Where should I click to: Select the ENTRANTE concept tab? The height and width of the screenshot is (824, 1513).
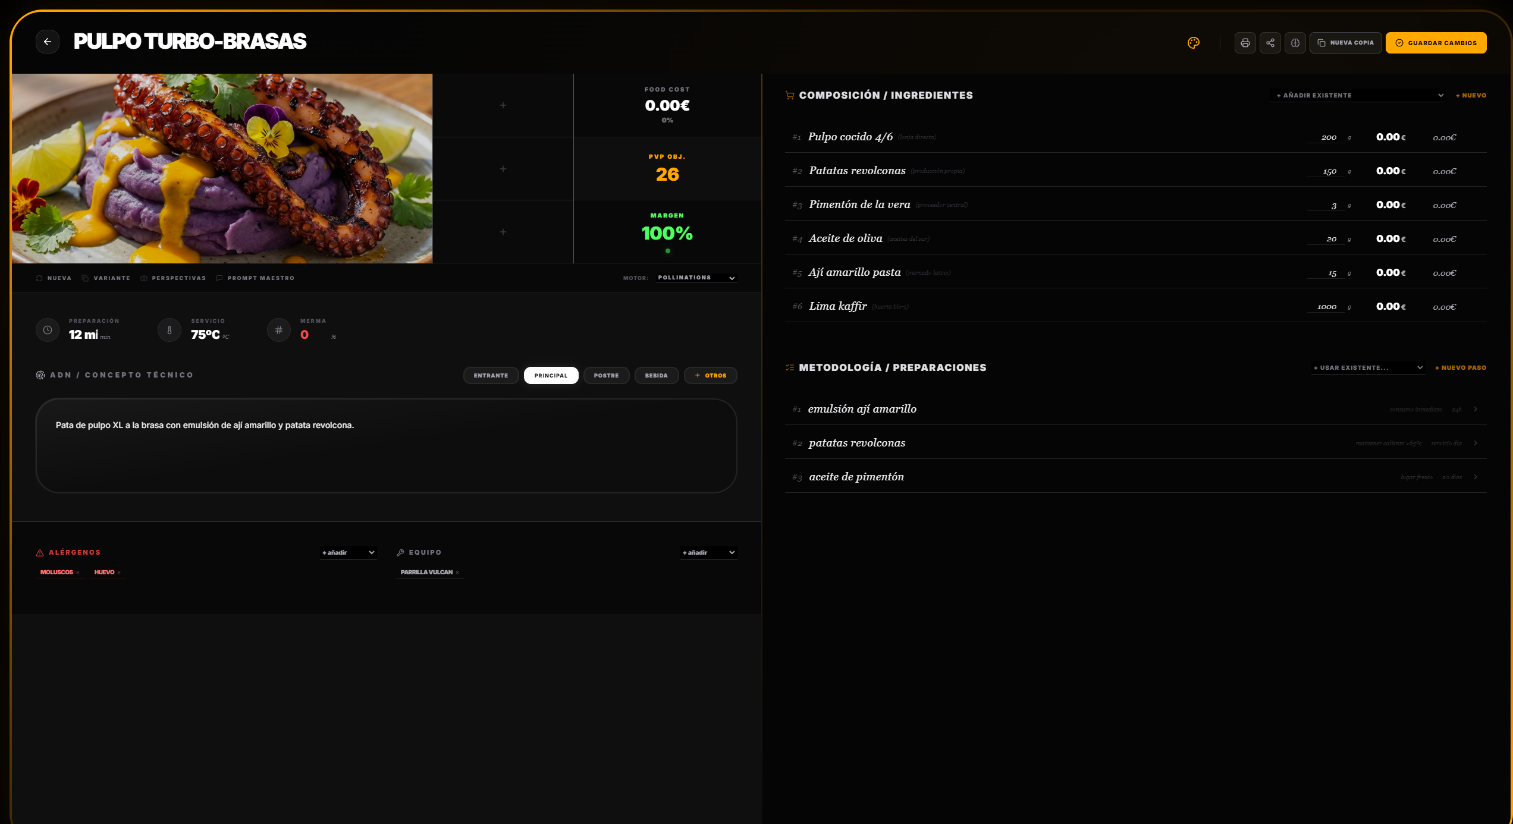[x=491, y=375]
